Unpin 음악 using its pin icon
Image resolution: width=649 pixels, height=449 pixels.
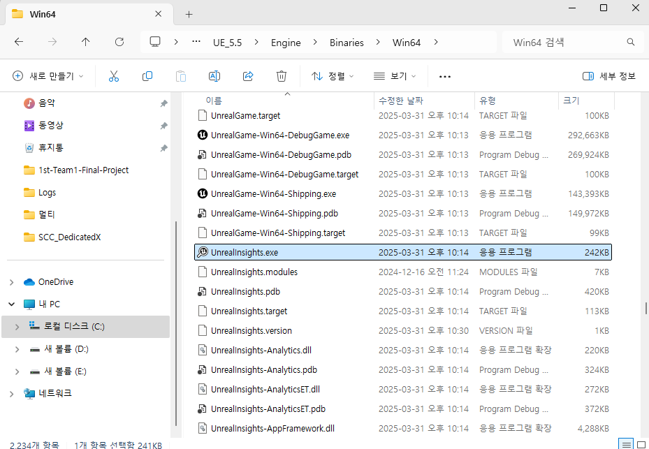point(164,103)
